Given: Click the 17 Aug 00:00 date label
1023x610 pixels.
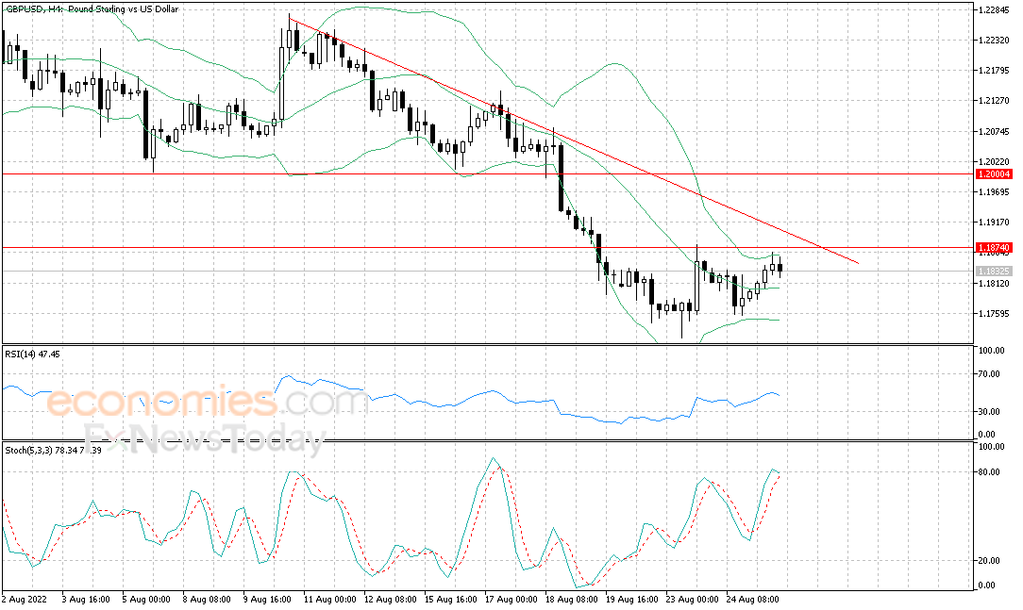Looking at the screenshot, I should click(511, 599).
